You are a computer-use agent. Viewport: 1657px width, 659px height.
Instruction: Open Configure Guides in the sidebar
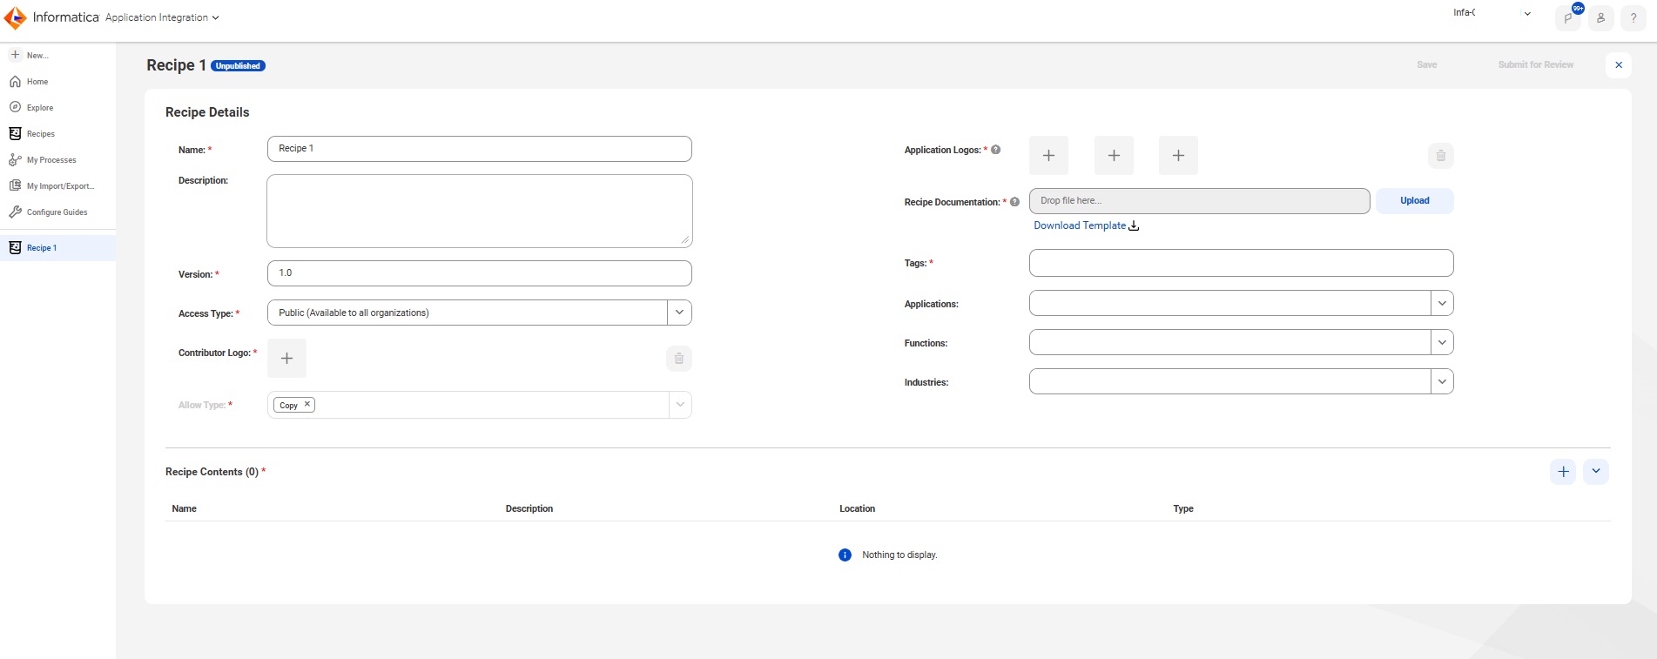57,212
